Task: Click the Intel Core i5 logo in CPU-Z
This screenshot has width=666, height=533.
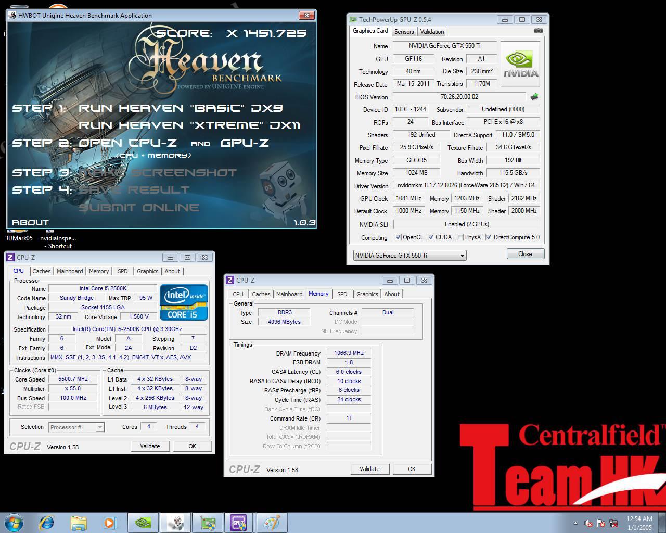Action: point(184,302)
